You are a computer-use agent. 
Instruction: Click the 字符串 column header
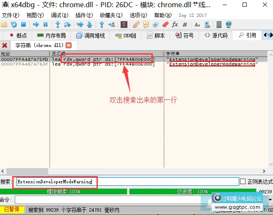coord(215,54)
